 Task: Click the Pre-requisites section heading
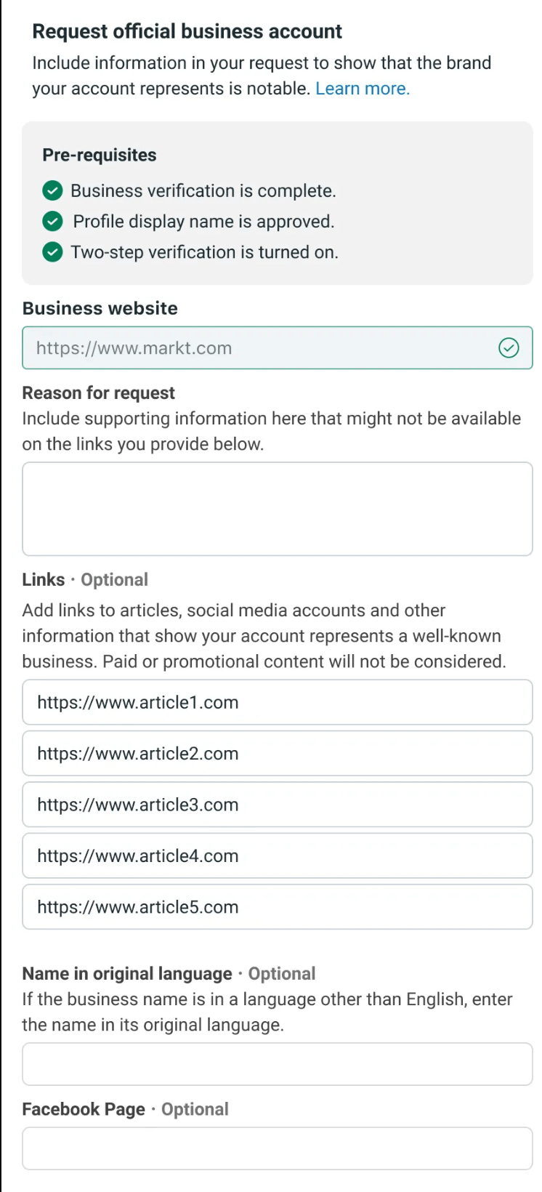(99, 155)
